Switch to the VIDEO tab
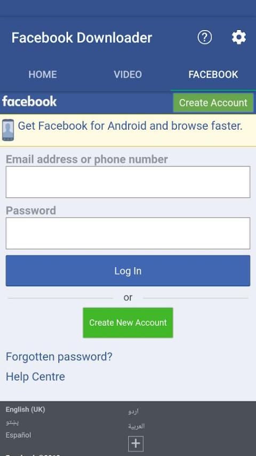Viewport: 256px width, 456px height. tap(128, 74)
